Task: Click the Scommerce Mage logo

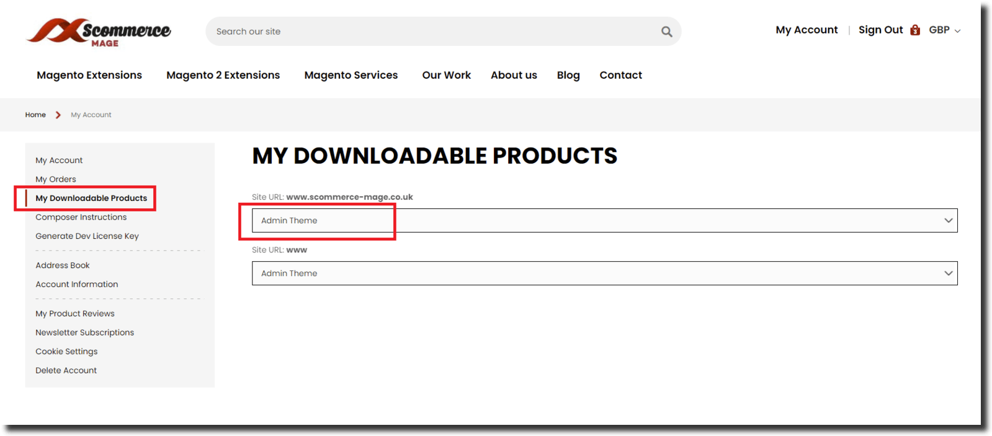Action: (99, 32)
